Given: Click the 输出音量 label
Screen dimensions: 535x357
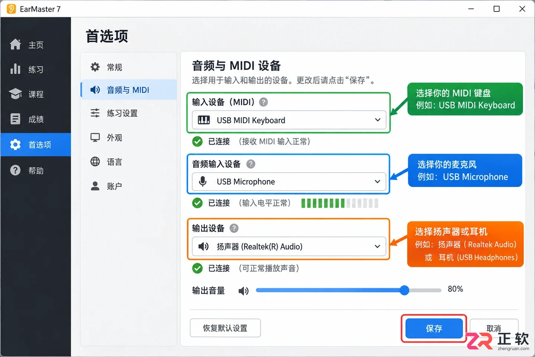Looking at the screenshot, I should (x=208, y=291).
